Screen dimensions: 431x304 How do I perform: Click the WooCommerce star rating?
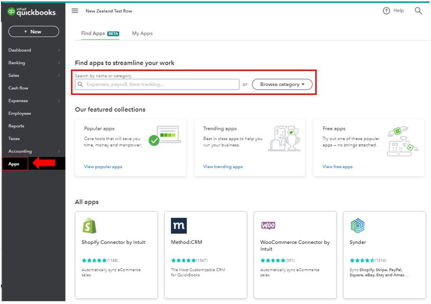click(273, 260)
